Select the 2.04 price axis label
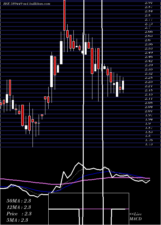 149,107
